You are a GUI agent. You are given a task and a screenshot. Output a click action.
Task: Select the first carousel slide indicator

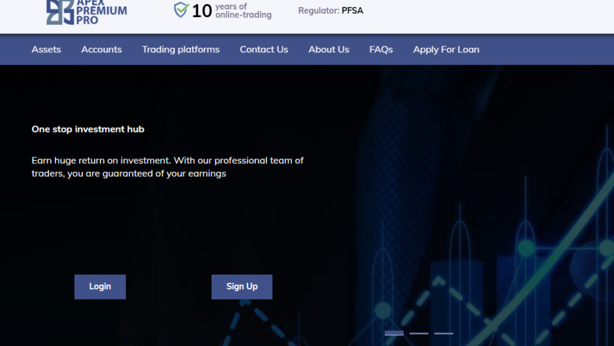[394, 333]
